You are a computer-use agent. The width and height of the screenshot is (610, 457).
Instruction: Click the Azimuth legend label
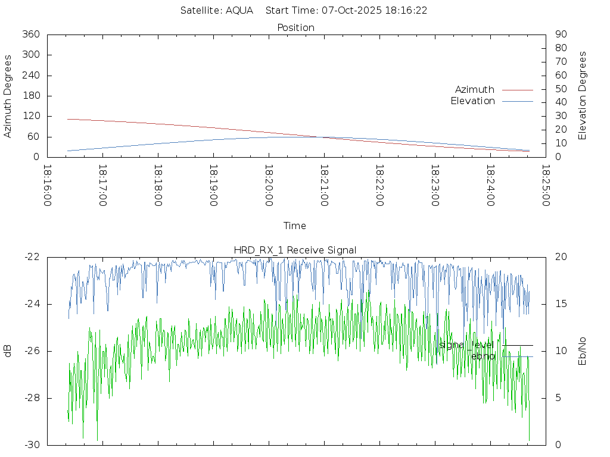(474, 89)
